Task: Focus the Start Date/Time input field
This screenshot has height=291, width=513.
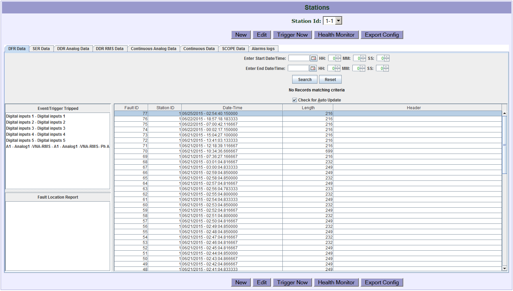Action: pyautogui.click(x=299, y=58)
